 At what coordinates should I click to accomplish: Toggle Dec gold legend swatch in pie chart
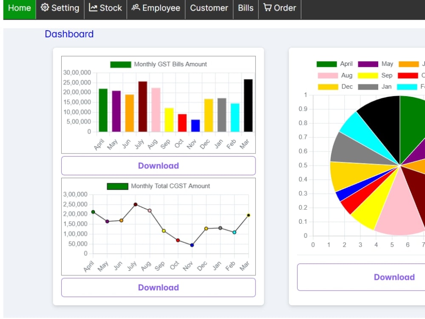click(328, 87)
